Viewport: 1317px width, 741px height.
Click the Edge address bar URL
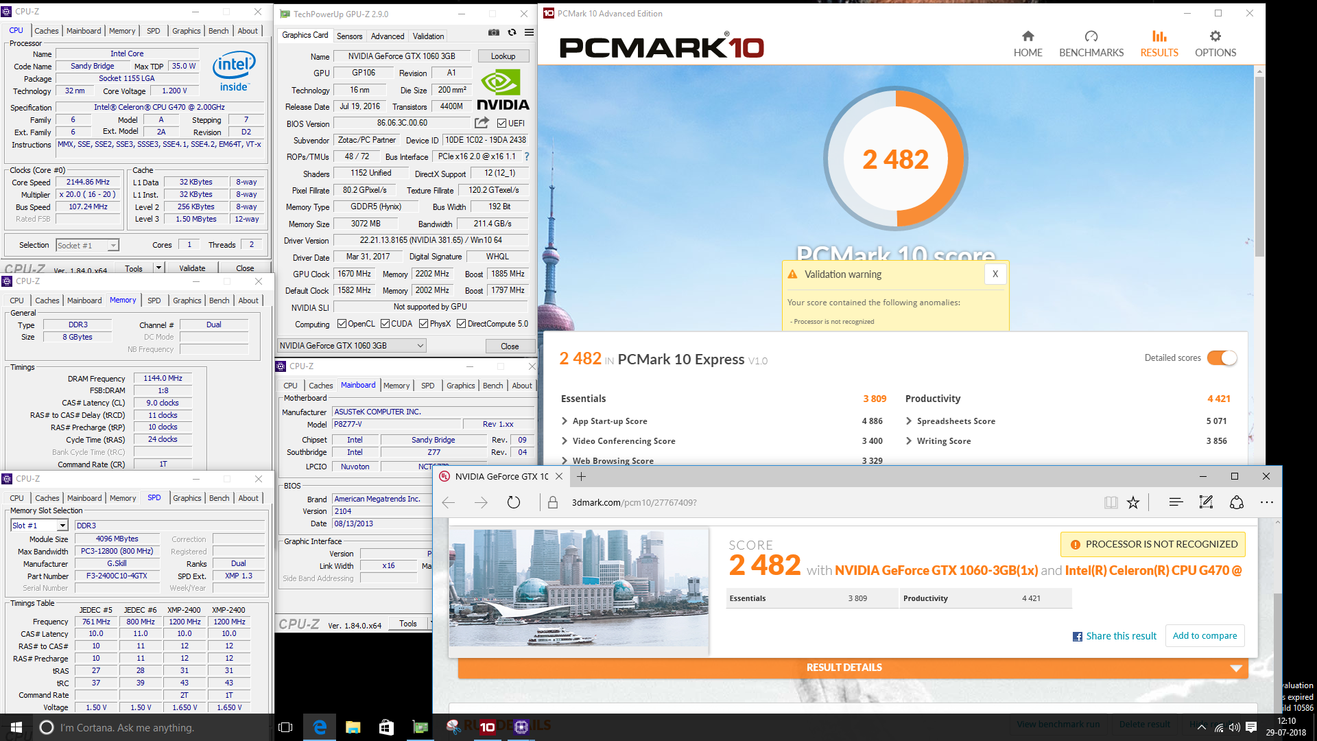(x=634, y=502)
